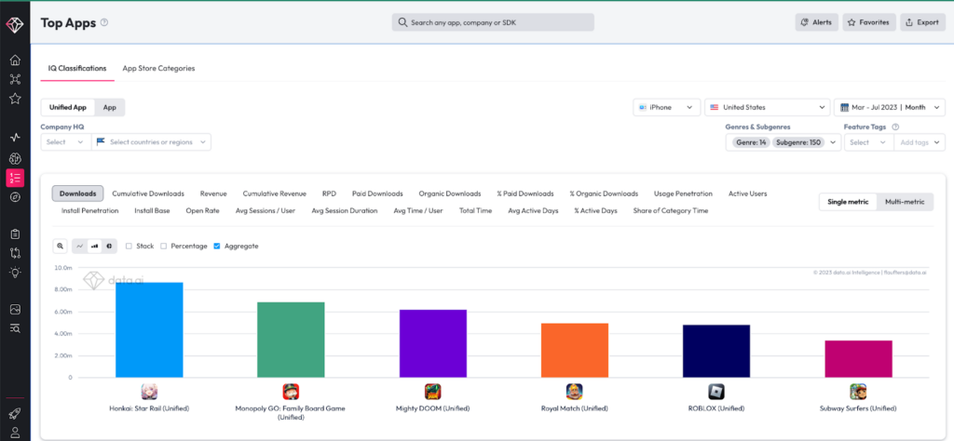The image size is (954, 441).
Task: Open the Mar - Jul 2023 date dropdown
Action: pyautogui.click(x=890, y=108)
